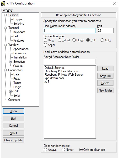
Task: Select Raspberry Pi Dev Machine session
Action: click(x=61, y=71)
